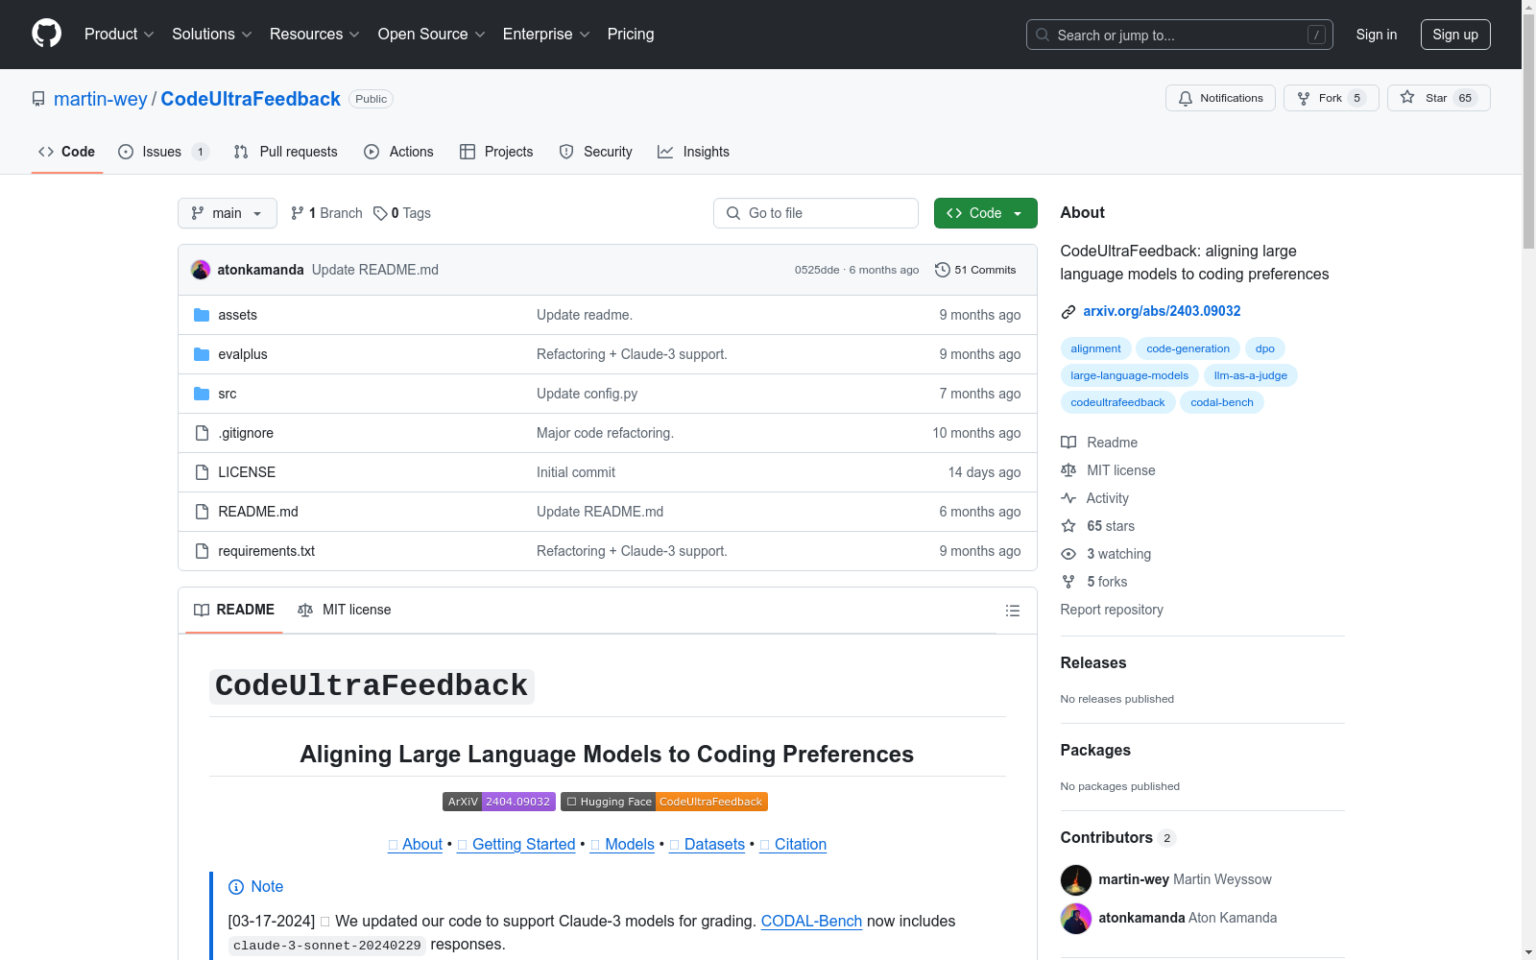This screenshot has width=1536, height=960.
Task: Click the repository icon beside martin-wey
Action: 38,99
